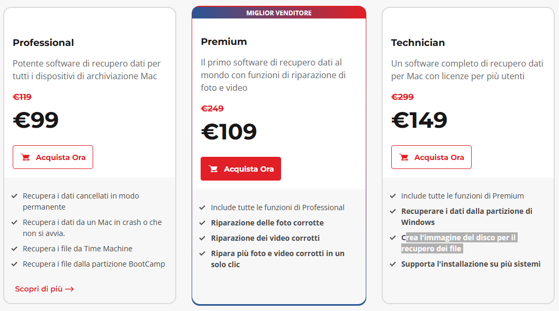Click checkmark beside Recupera i file da Time Machine

point(14,249)
